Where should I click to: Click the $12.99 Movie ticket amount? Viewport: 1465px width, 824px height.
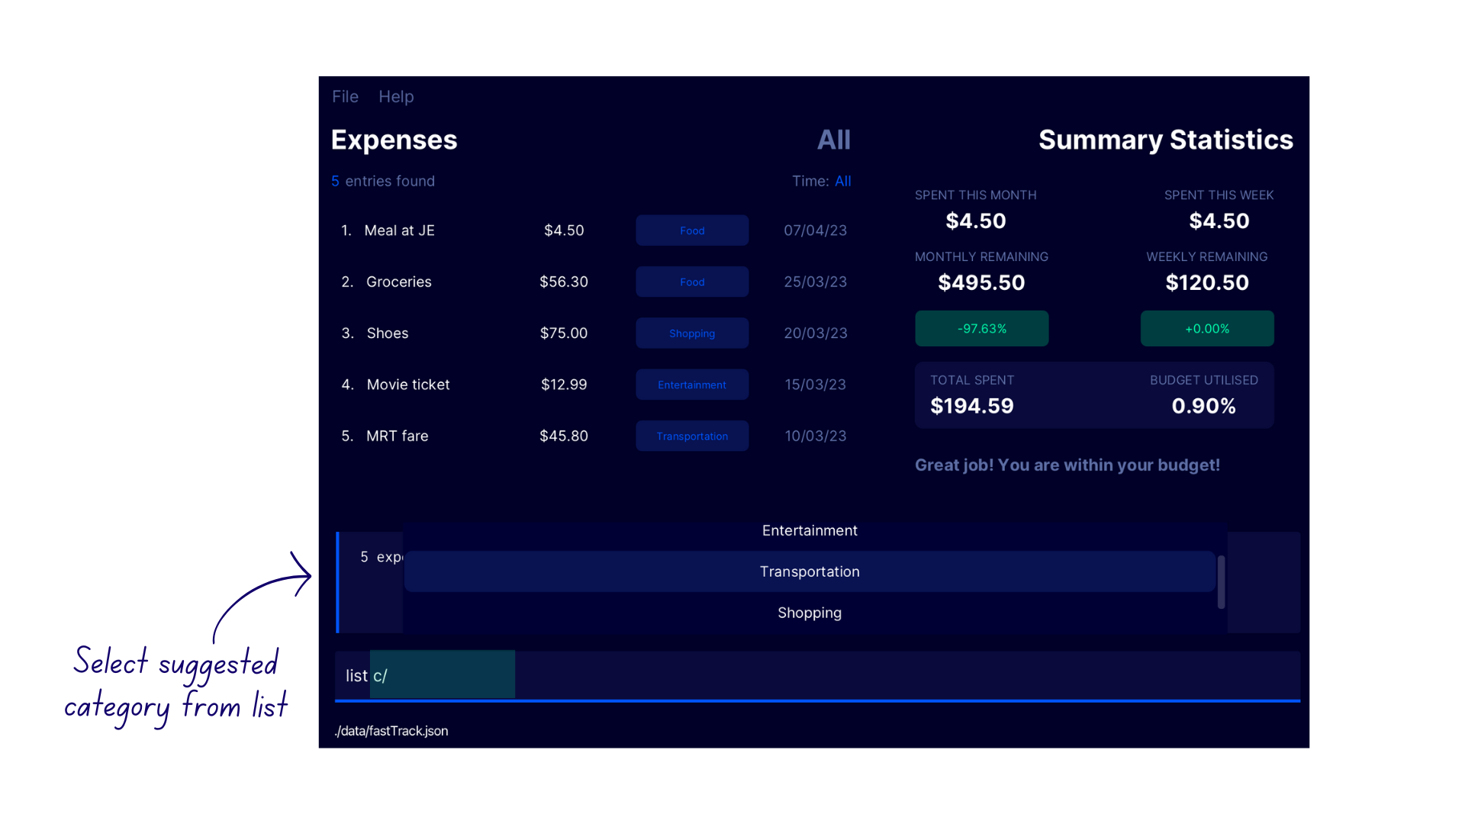pyautogui.click(x=564, y=385)
